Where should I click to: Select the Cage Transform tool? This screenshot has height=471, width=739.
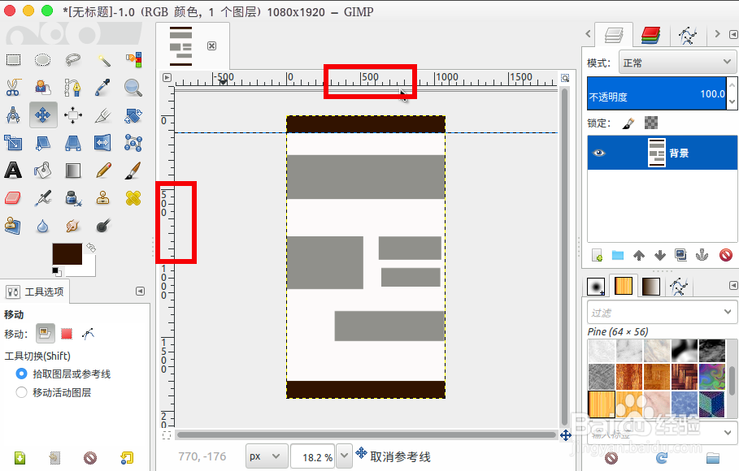pos(133,143)
